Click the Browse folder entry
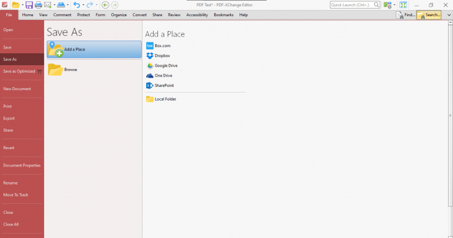Viewport: 453px width, 238px height. pyautogui.click(x=94, y=70)
